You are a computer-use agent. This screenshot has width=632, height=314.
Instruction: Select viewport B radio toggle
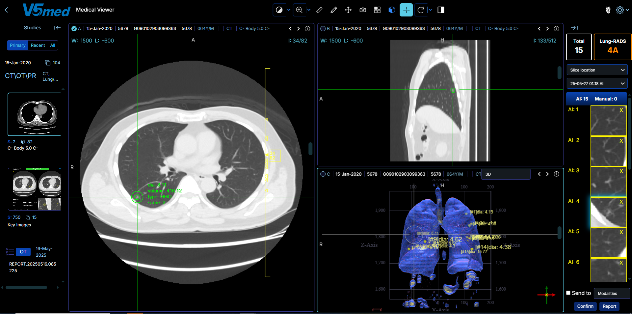click(x=323, y=29)
